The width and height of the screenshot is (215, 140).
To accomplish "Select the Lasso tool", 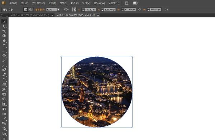I will pyautogui.click(x=4, y=36).
